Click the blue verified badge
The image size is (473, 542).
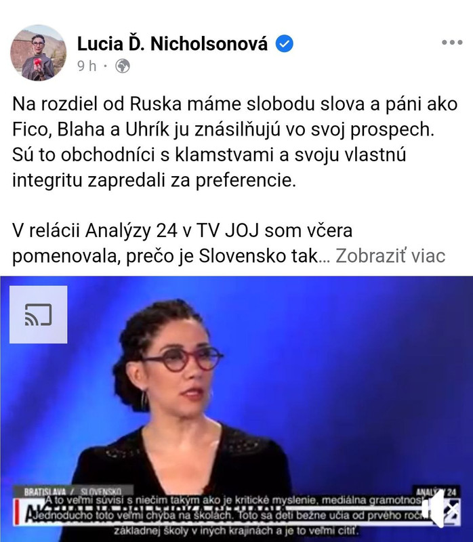pyautogui.click(x=284, y=44)
